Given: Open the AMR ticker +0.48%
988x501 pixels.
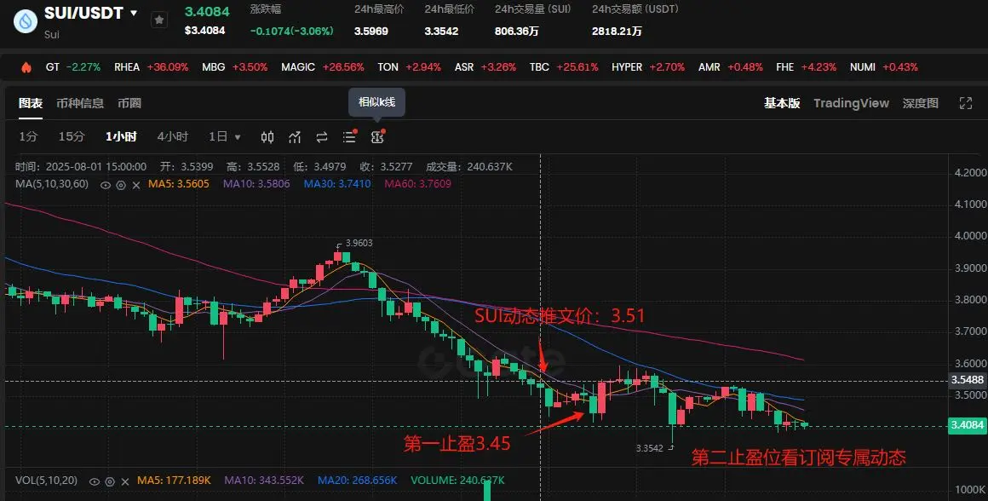Looking at the screenshot, I should [730, 66].
